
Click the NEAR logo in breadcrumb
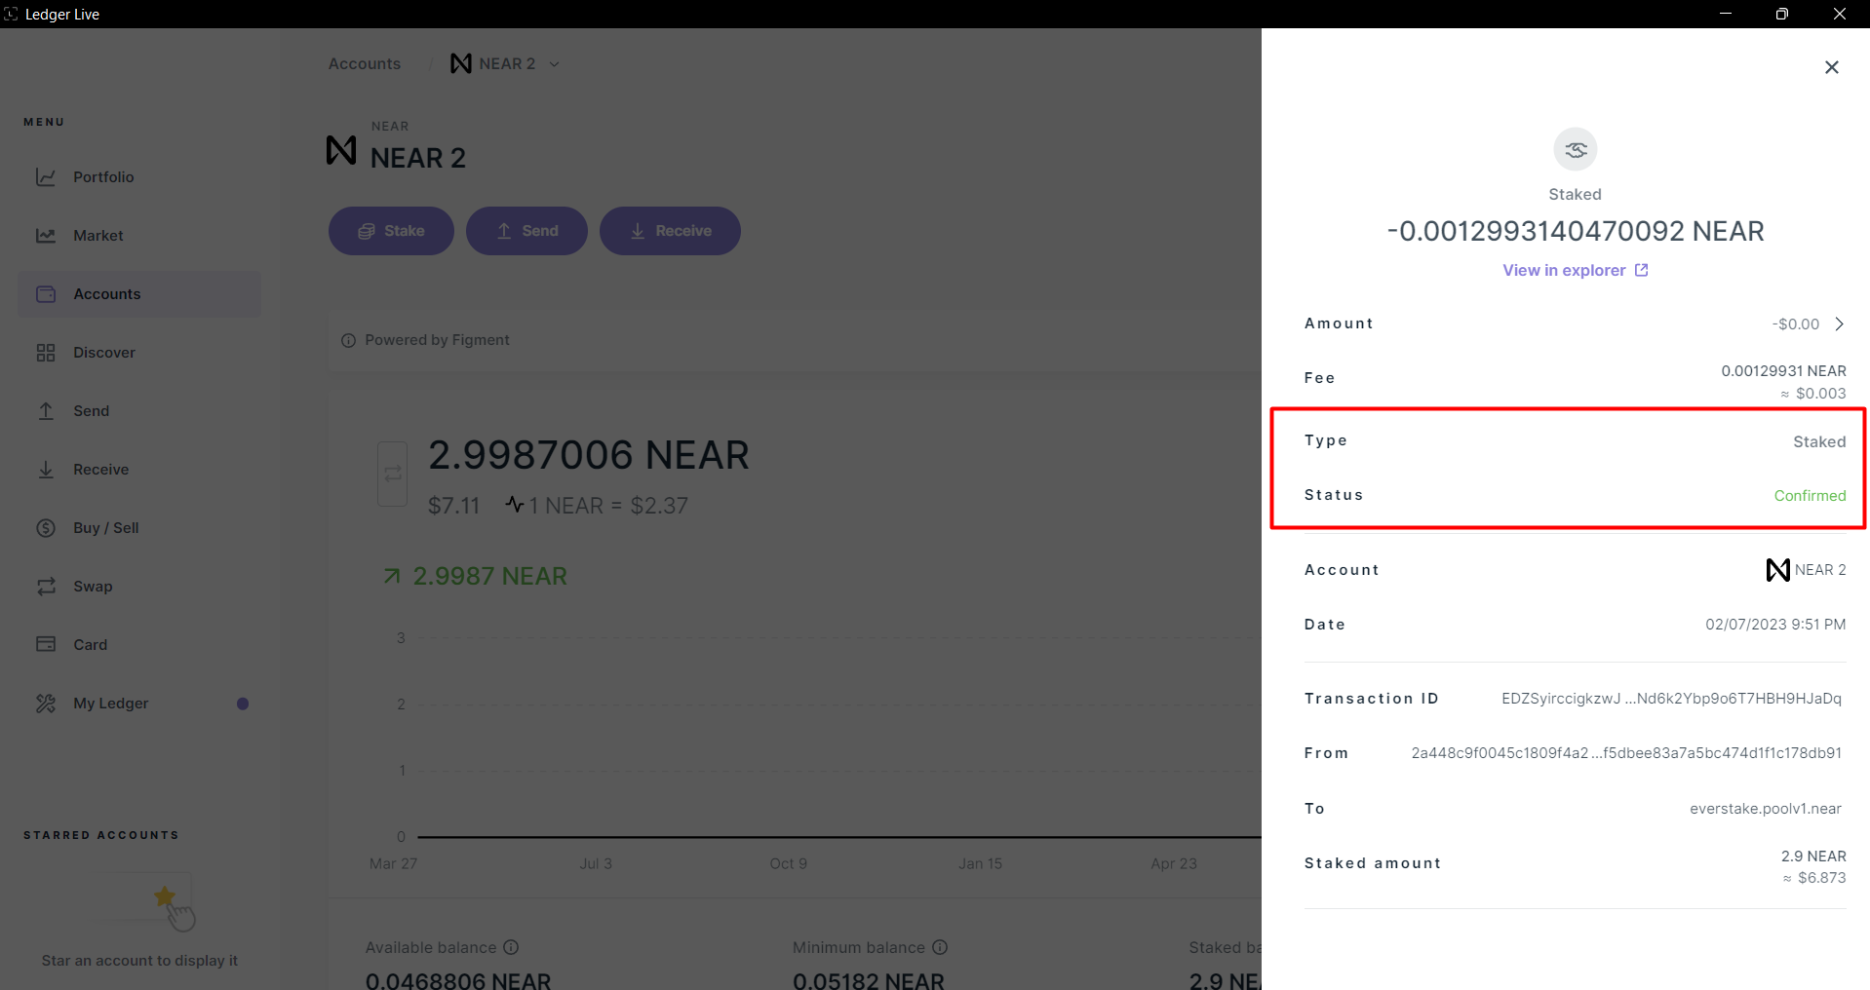tap(461, 63)
